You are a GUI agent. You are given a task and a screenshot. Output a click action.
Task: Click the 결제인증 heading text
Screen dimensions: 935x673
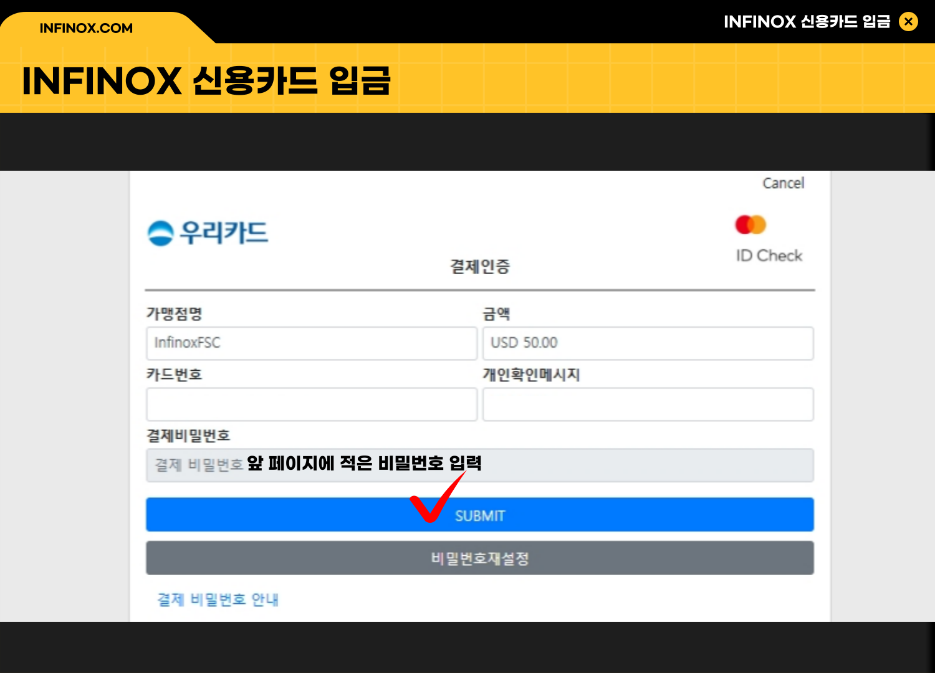tap(480, 267)
